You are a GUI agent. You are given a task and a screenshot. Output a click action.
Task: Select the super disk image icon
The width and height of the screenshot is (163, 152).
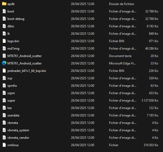[4, 100]
